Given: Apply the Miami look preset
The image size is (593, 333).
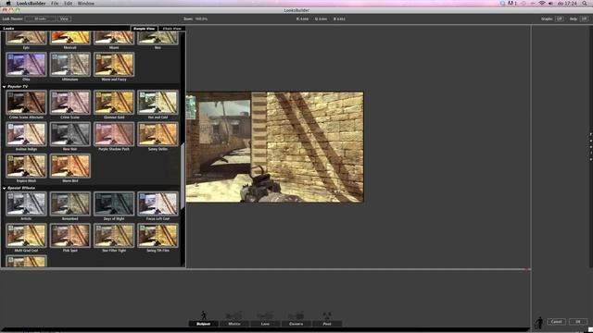Looking at the screenshot, I should 114,38.
